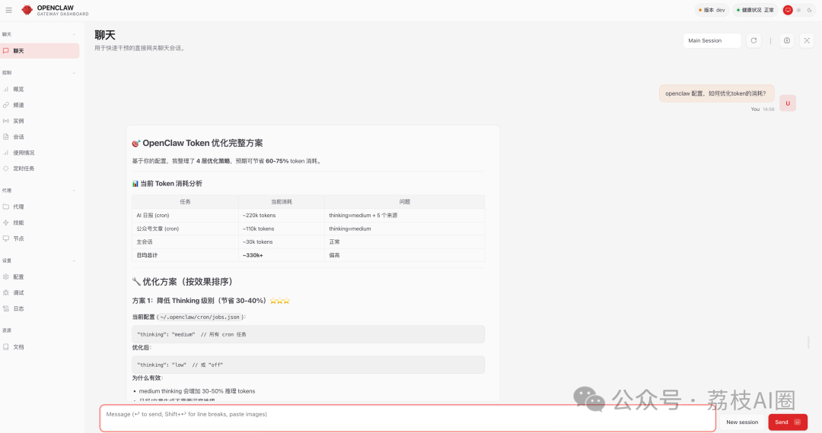822x433 pixels.
Task: Toggle focus mode icon
Action: 807,40
